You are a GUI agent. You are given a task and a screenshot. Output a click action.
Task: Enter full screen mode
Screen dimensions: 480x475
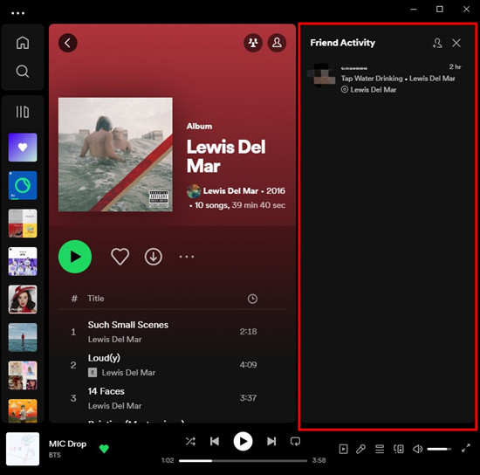[x=466, y=448]
